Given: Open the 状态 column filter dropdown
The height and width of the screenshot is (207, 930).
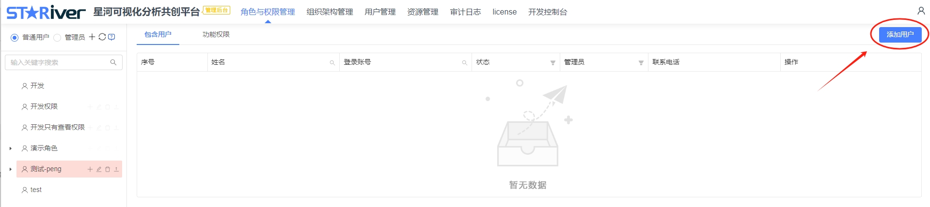Looking at the screenshot, I should (x=552, y=62).
